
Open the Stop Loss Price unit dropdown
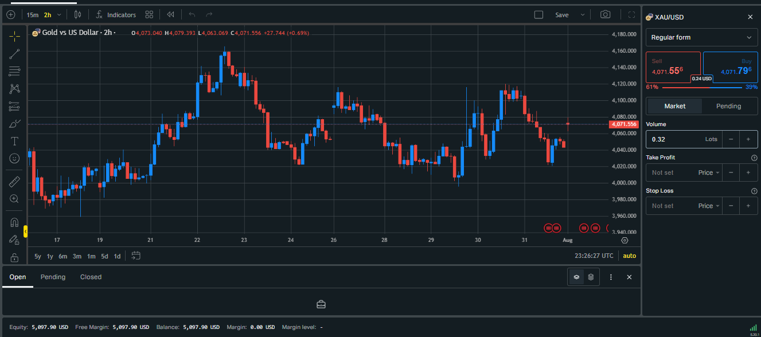click(709, 206)
